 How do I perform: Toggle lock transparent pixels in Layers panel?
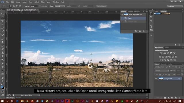pyautogui.click(x=160, y=74)
